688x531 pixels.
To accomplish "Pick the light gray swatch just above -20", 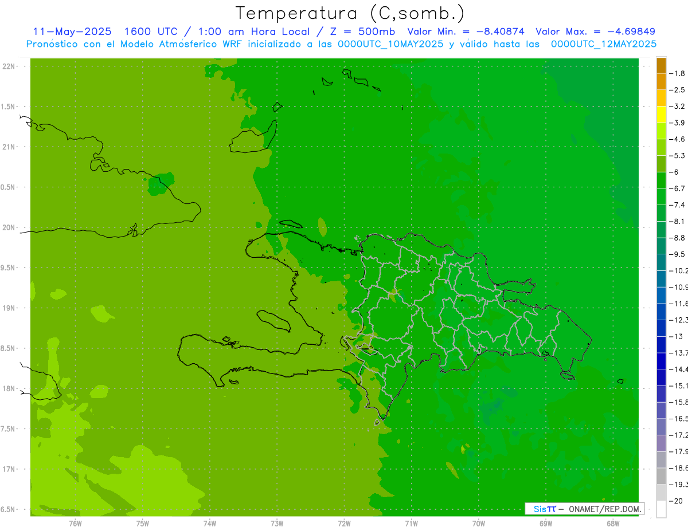I will tap(661, 493).
